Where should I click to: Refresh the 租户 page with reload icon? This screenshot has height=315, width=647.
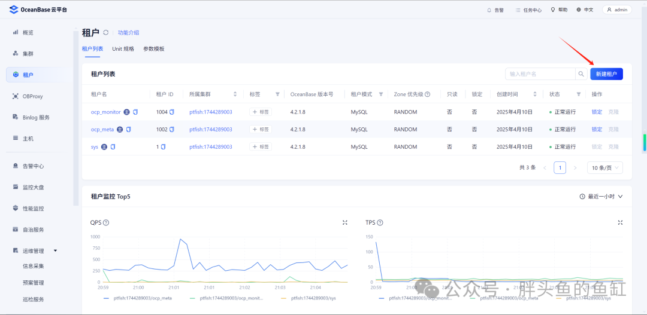(x=106, y=32)
